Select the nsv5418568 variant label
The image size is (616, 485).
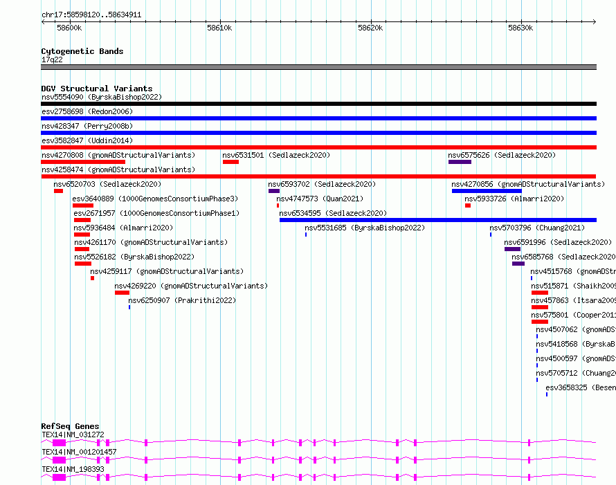click(x=576, y=344)
